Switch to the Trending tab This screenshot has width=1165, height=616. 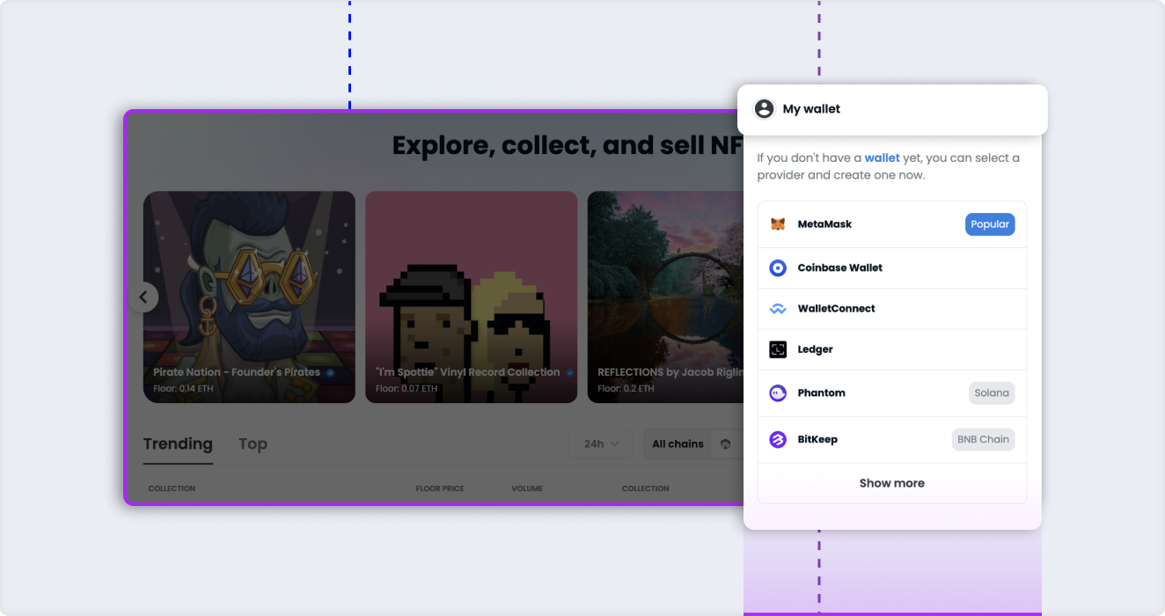point(178,444)
